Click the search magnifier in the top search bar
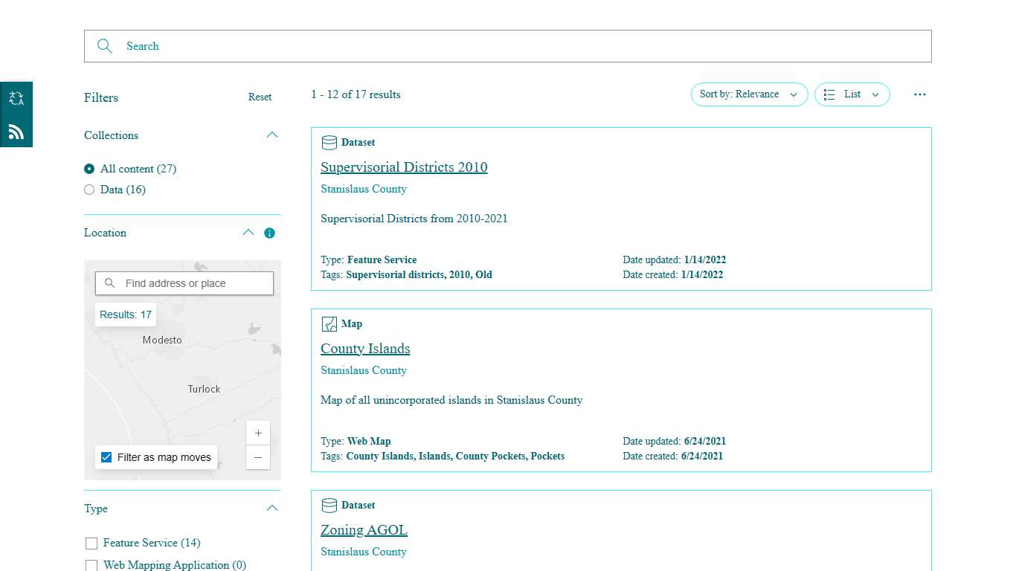The height and width of the screenshot is (571, 1016). [105, 45]
